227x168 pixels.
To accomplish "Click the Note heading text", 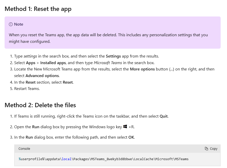I will tap(19, 24).
